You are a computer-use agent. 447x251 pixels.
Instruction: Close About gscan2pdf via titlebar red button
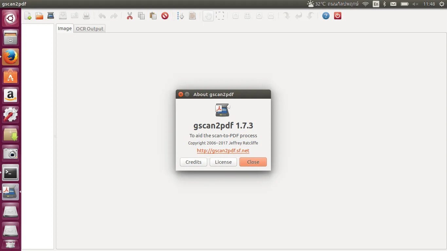click(181, 94)
